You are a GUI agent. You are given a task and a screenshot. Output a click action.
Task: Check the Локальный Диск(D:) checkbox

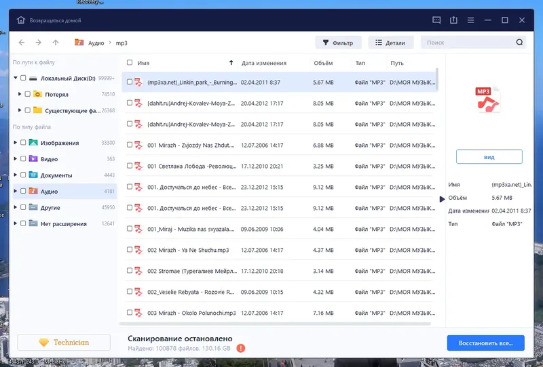(x=23, y=78)
